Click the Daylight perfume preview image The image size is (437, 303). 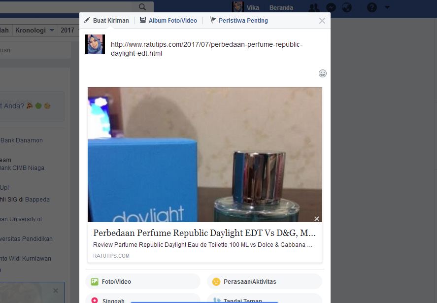[x=205, y=155]
